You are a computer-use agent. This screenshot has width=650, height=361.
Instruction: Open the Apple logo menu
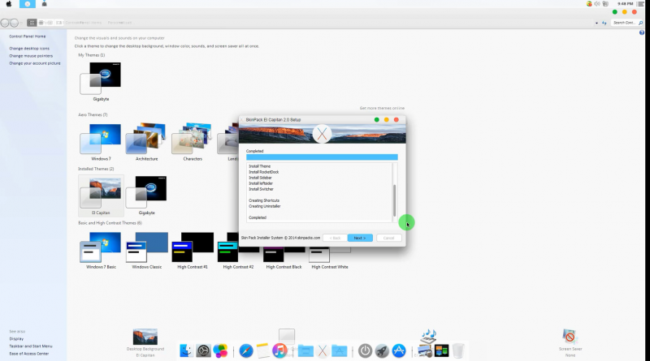9,4
